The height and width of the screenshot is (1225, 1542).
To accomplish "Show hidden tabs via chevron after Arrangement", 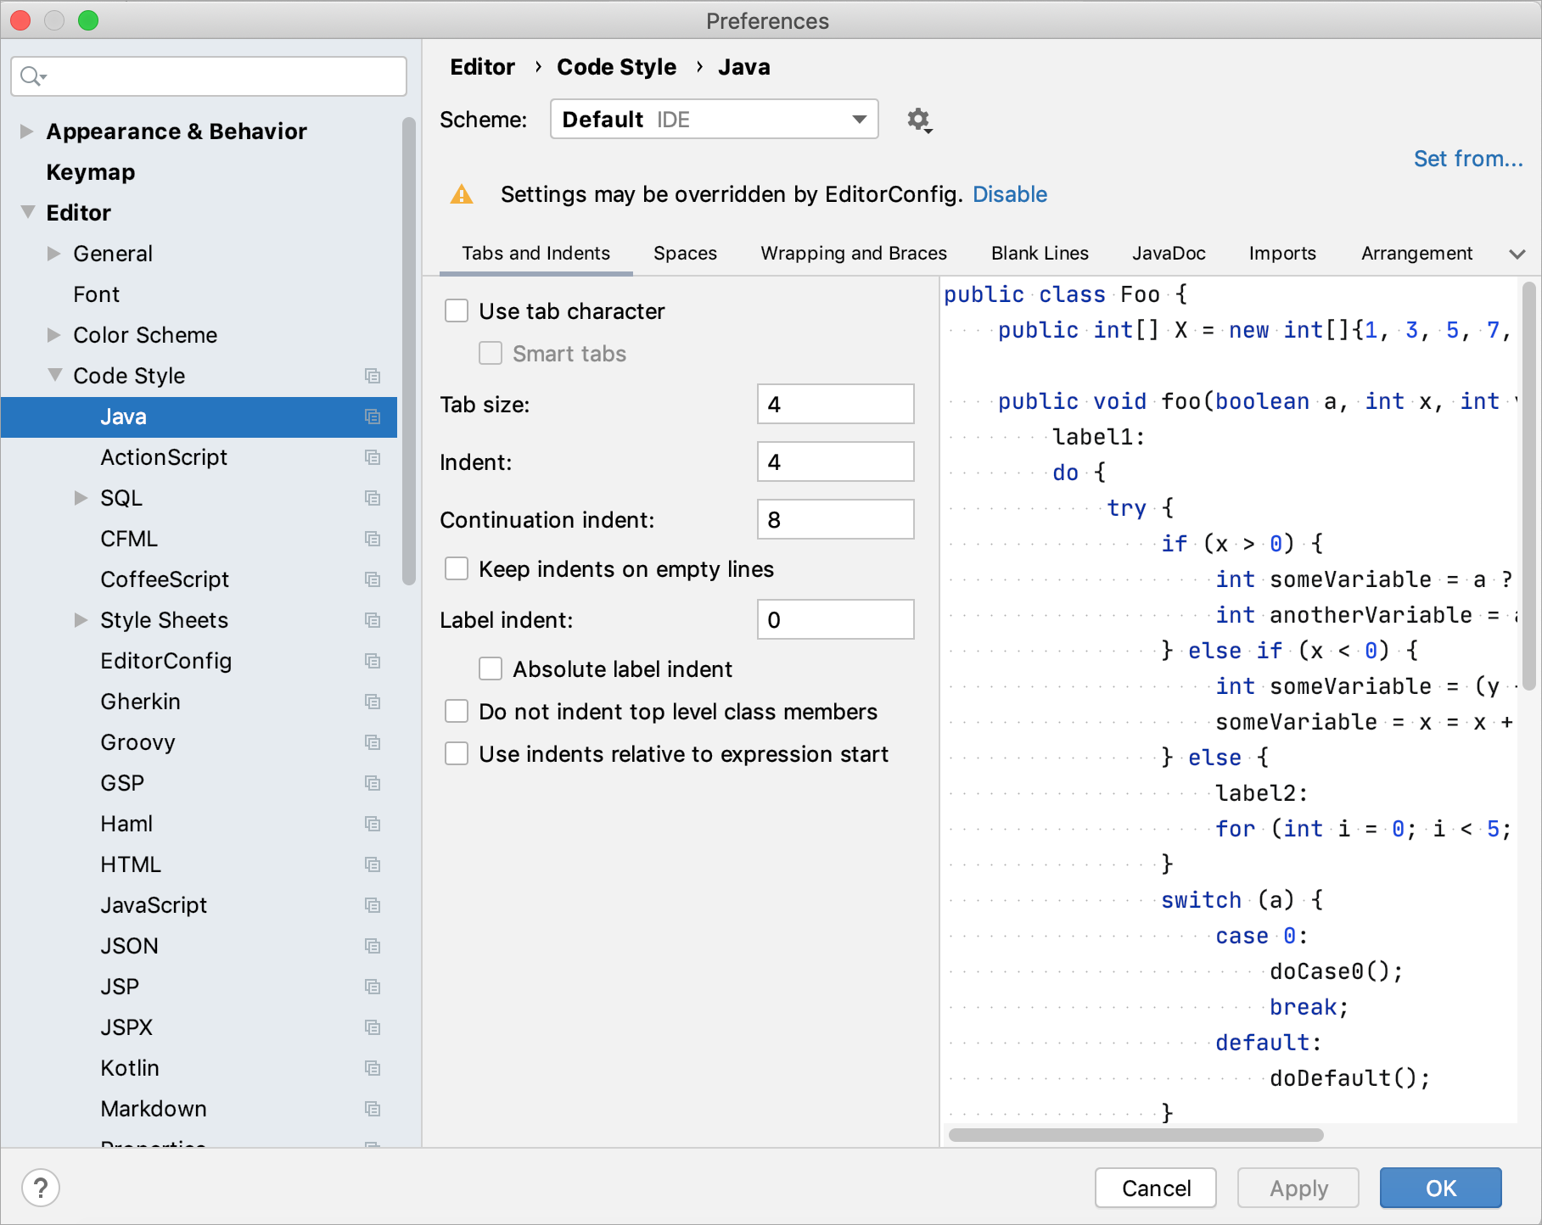I will [1517, 254].
